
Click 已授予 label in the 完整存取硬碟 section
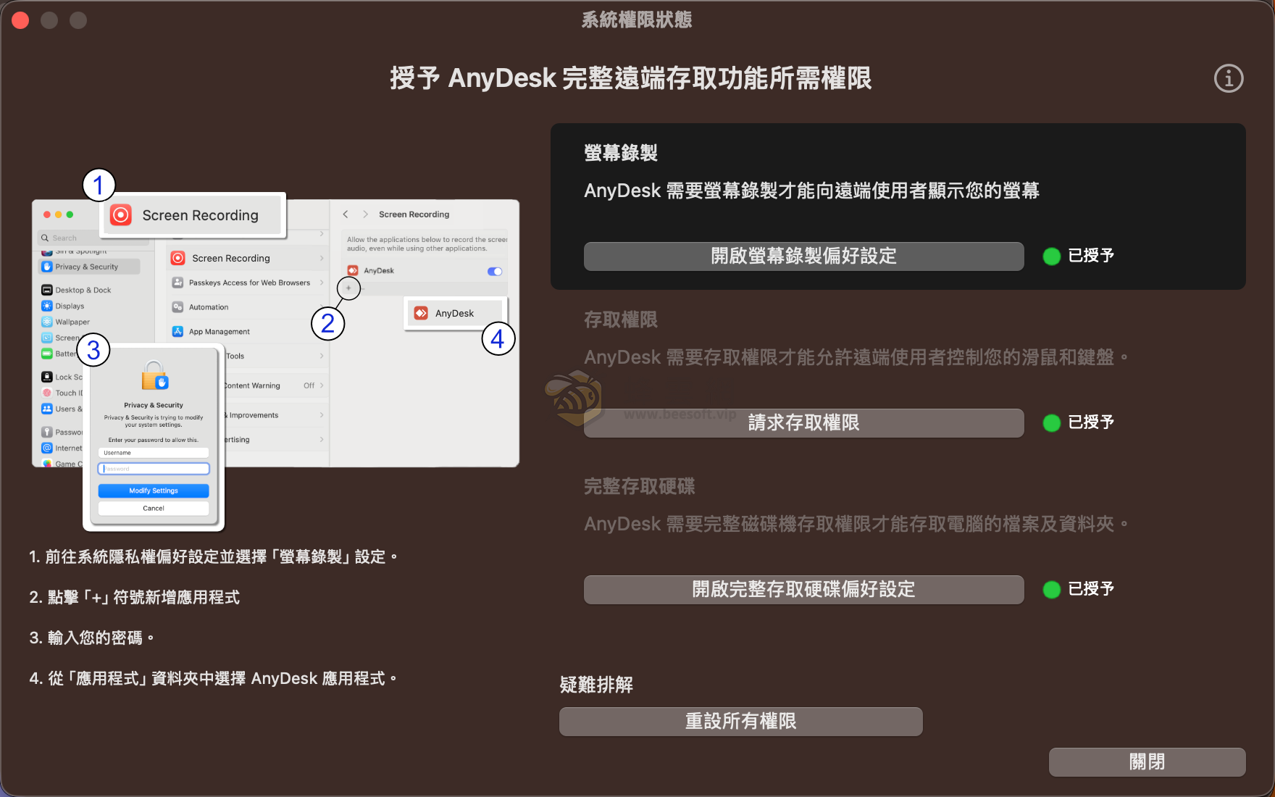pyautogui.click(x=1091, y=589)
